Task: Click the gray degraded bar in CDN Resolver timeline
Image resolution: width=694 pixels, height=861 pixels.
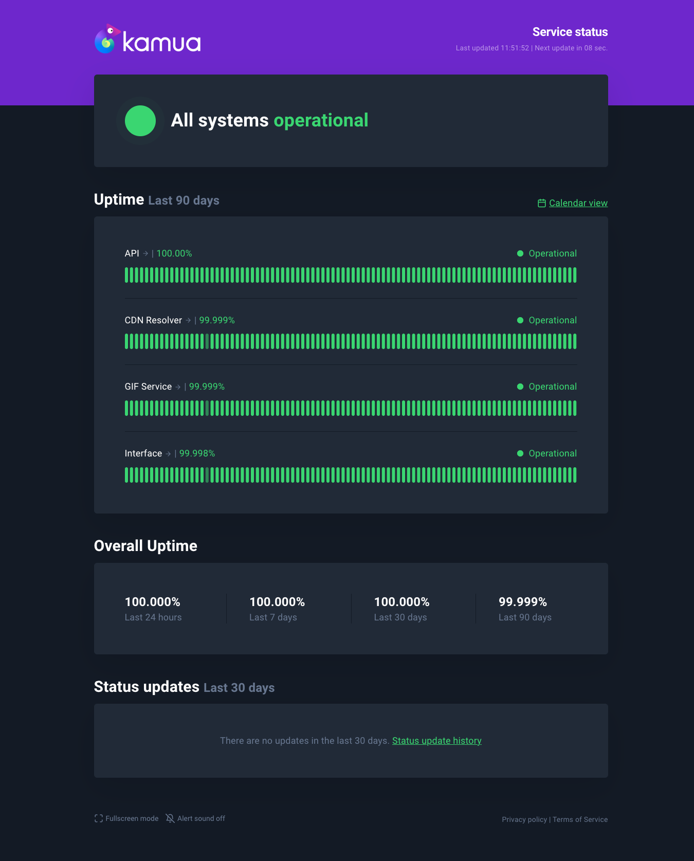Action: point(207,341)
